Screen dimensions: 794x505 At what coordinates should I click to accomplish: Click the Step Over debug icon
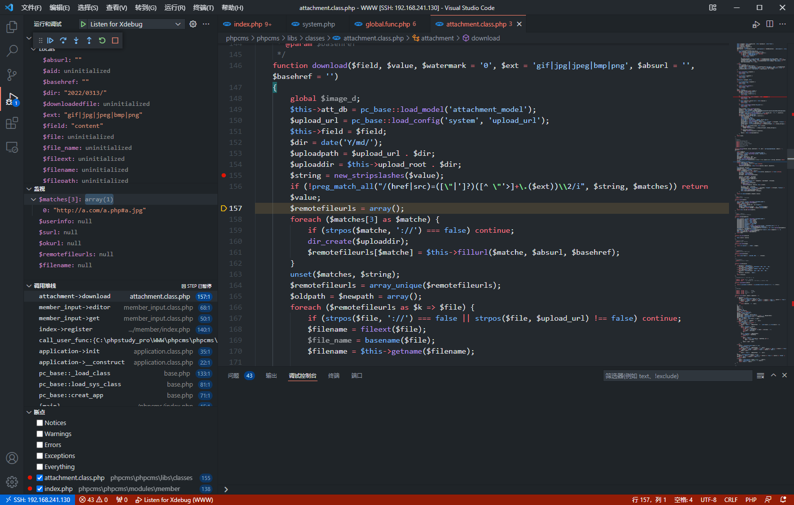[63, 40]
